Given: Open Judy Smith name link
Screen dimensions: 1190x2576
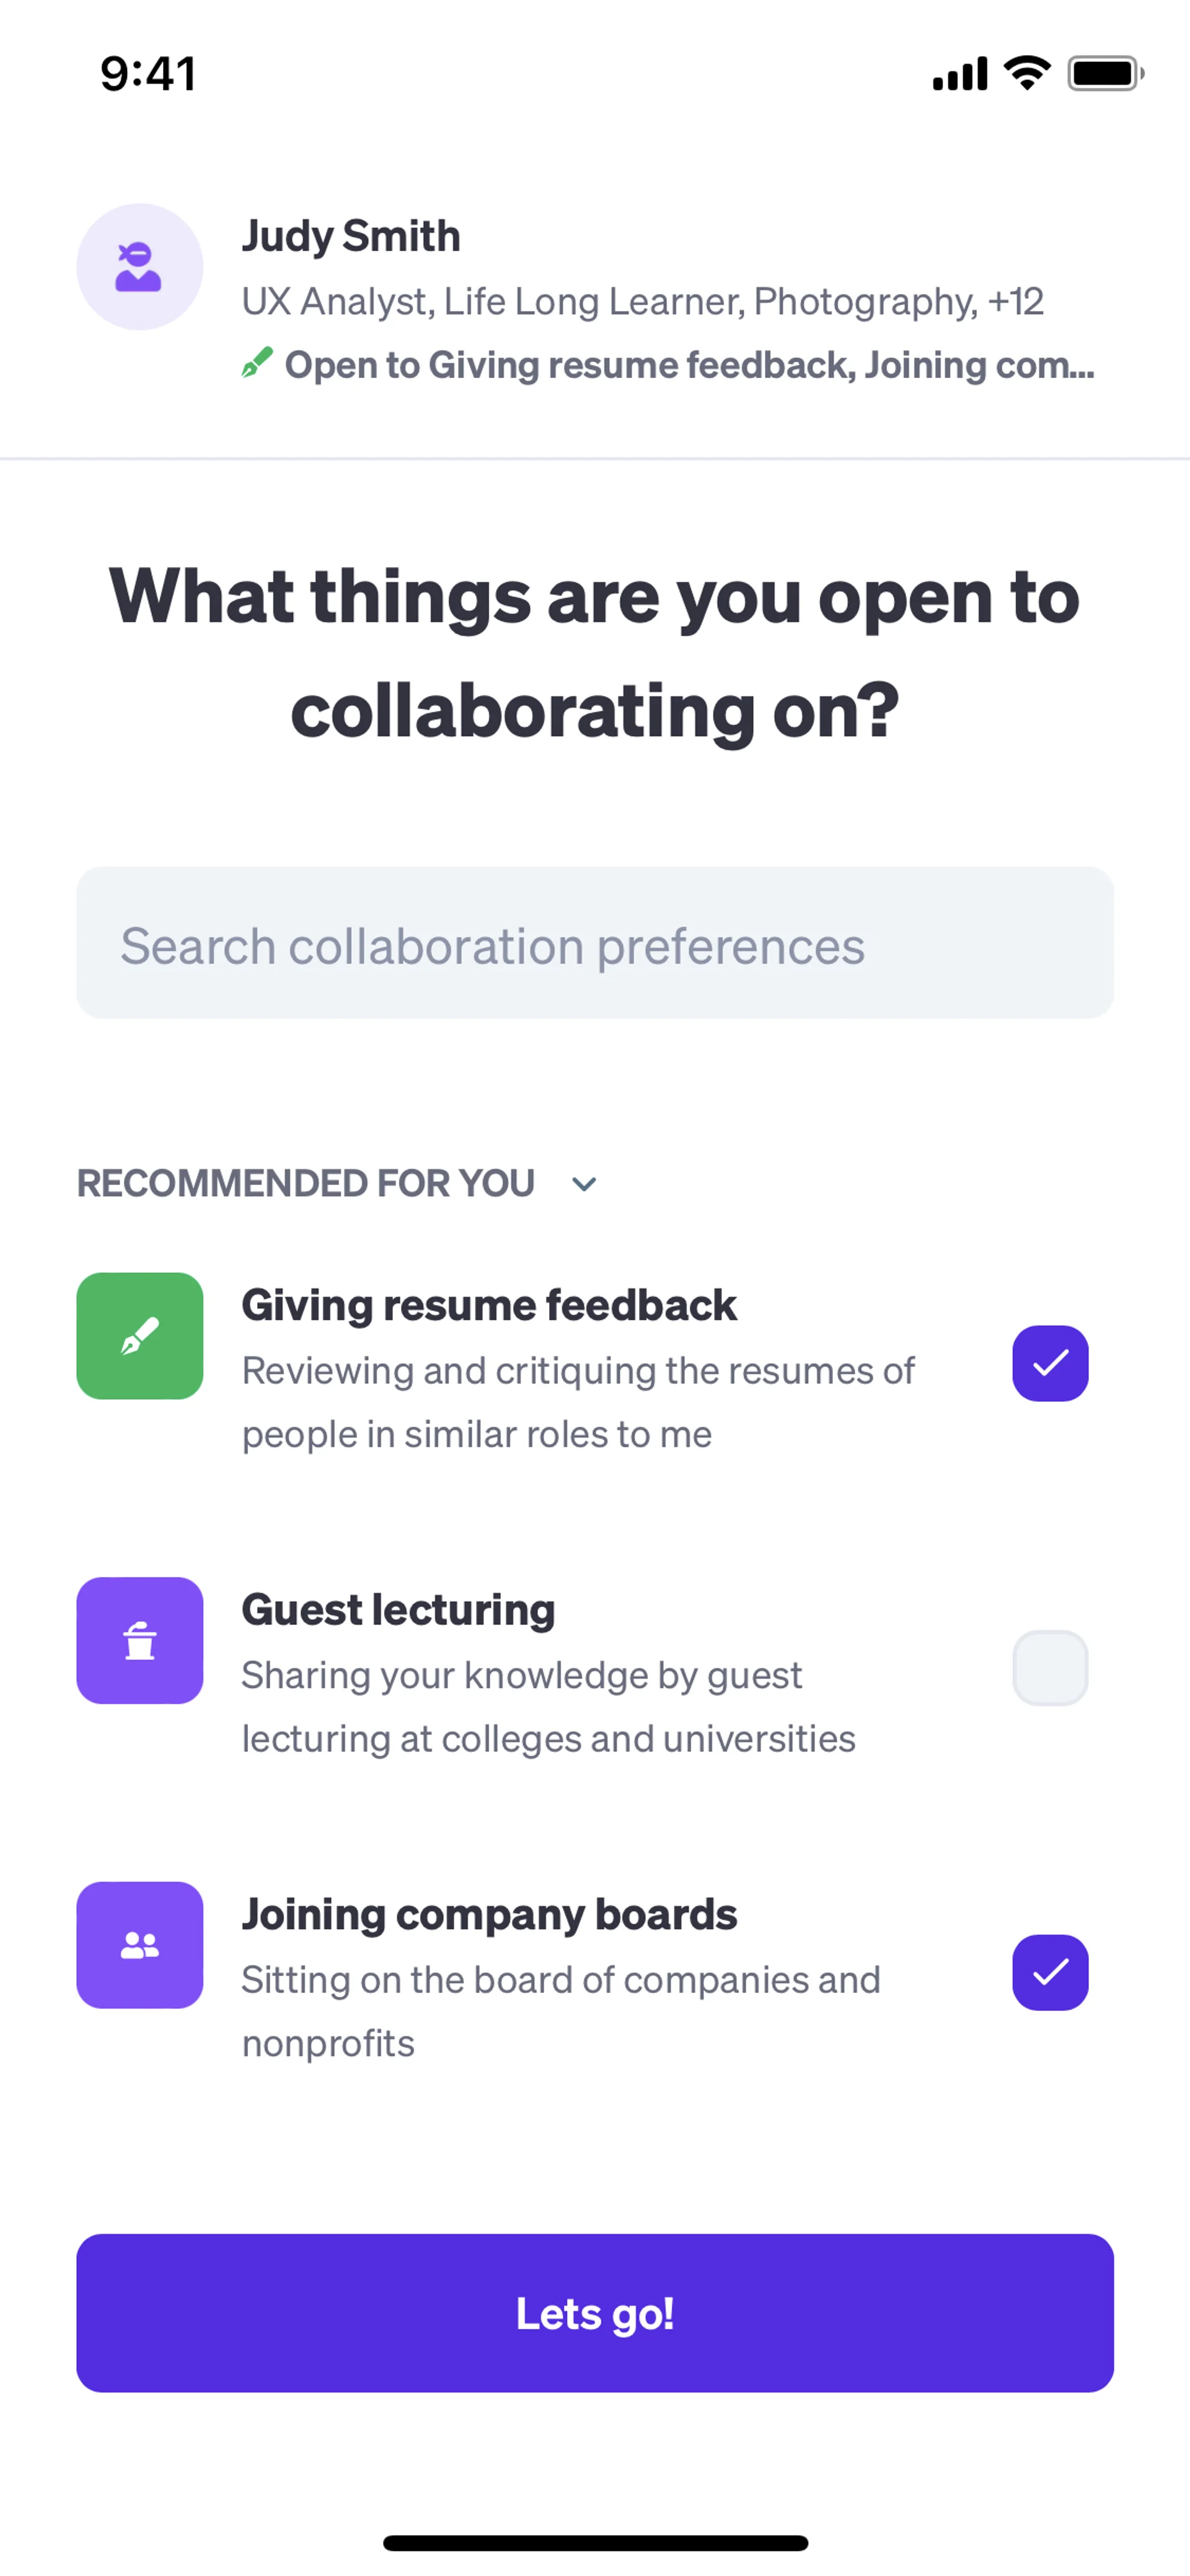Looking at the screenshot, I should 351,236.
